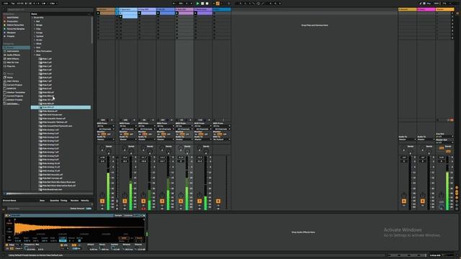The height and width of the screenshot is (259, 461).
Task: Collapse the expanded Ride folder
Action: pos(35,55)
